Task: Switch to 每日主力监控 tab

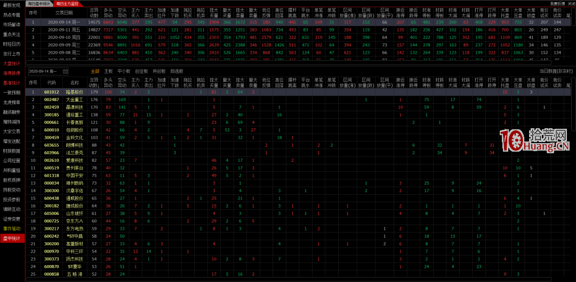Action: 67,3
